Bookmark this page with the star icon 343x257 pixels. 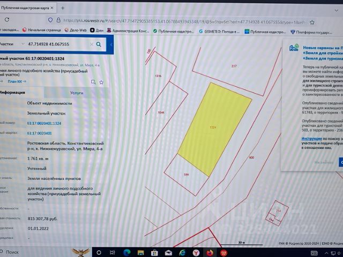point(312,22)
